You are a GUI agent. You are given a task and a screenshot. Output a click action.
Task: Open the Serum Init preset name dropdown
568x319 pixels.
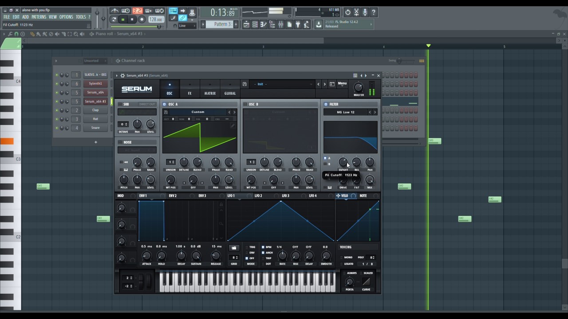point(283,84)
